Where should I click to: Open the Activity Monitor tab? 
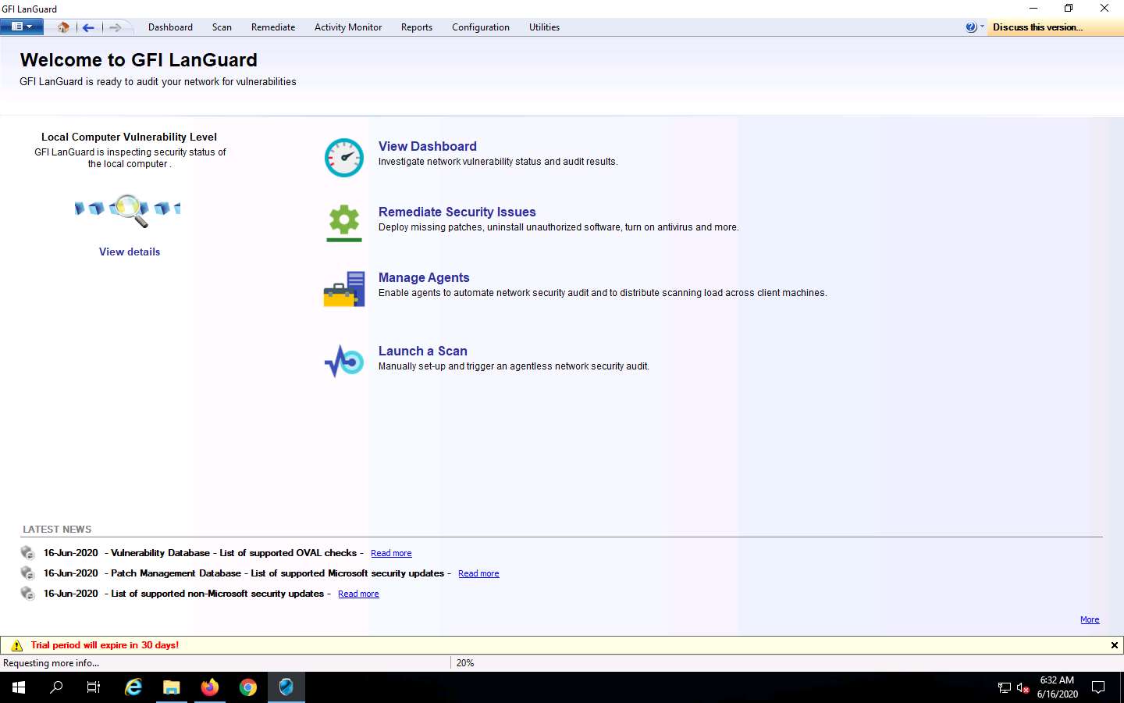coord(348,27)
